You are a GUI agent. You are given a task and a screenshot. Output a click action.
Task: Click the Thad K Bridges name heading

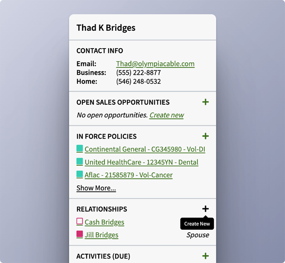pos(106,28)
